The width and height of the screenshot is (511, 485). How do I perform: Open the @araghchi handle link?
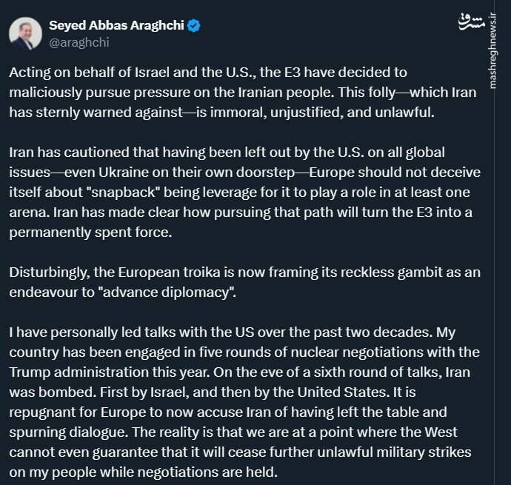click(79, 43)
